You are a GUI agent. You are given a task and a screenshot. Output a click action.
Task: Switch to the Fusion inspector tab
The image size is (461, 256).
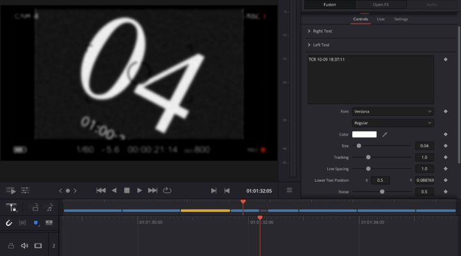tap(330, 4)
